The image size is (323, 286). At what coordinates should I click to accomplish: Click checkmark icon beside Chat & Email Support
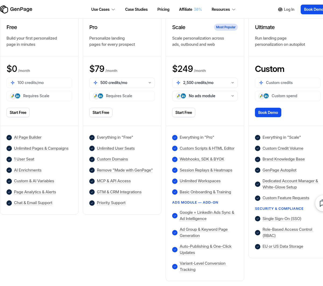point(9,203)
